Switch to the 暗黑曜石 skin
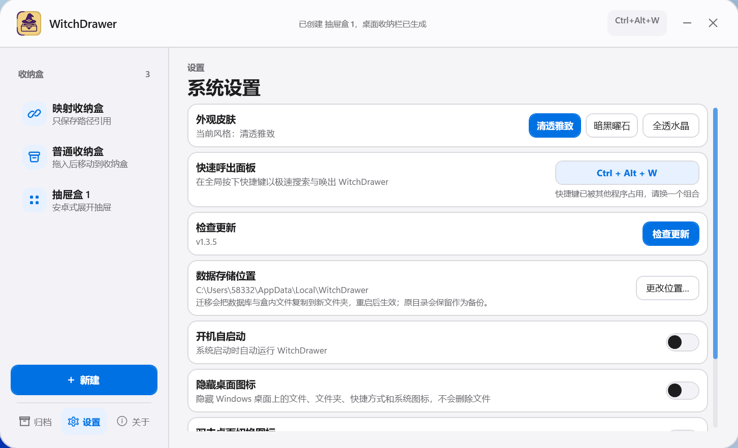 click(x=612, y=125)
